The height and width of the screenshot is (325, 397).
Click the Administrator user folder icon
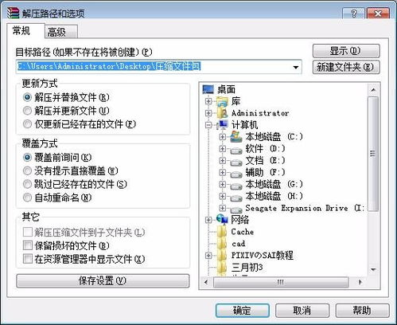222,113
